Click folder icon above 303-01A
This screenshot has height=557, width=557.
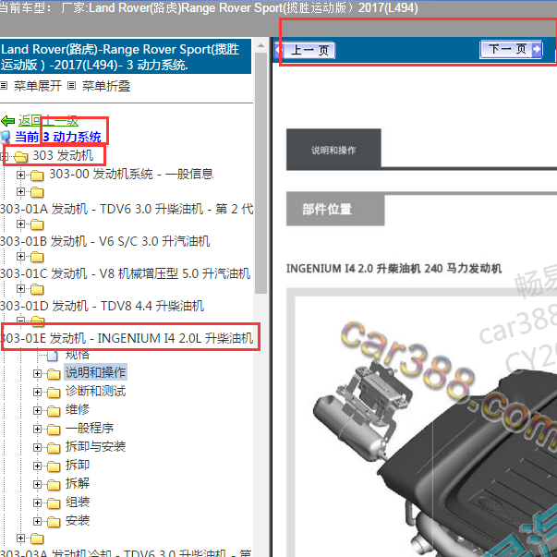pyautogui.click(x=37, y=192)
